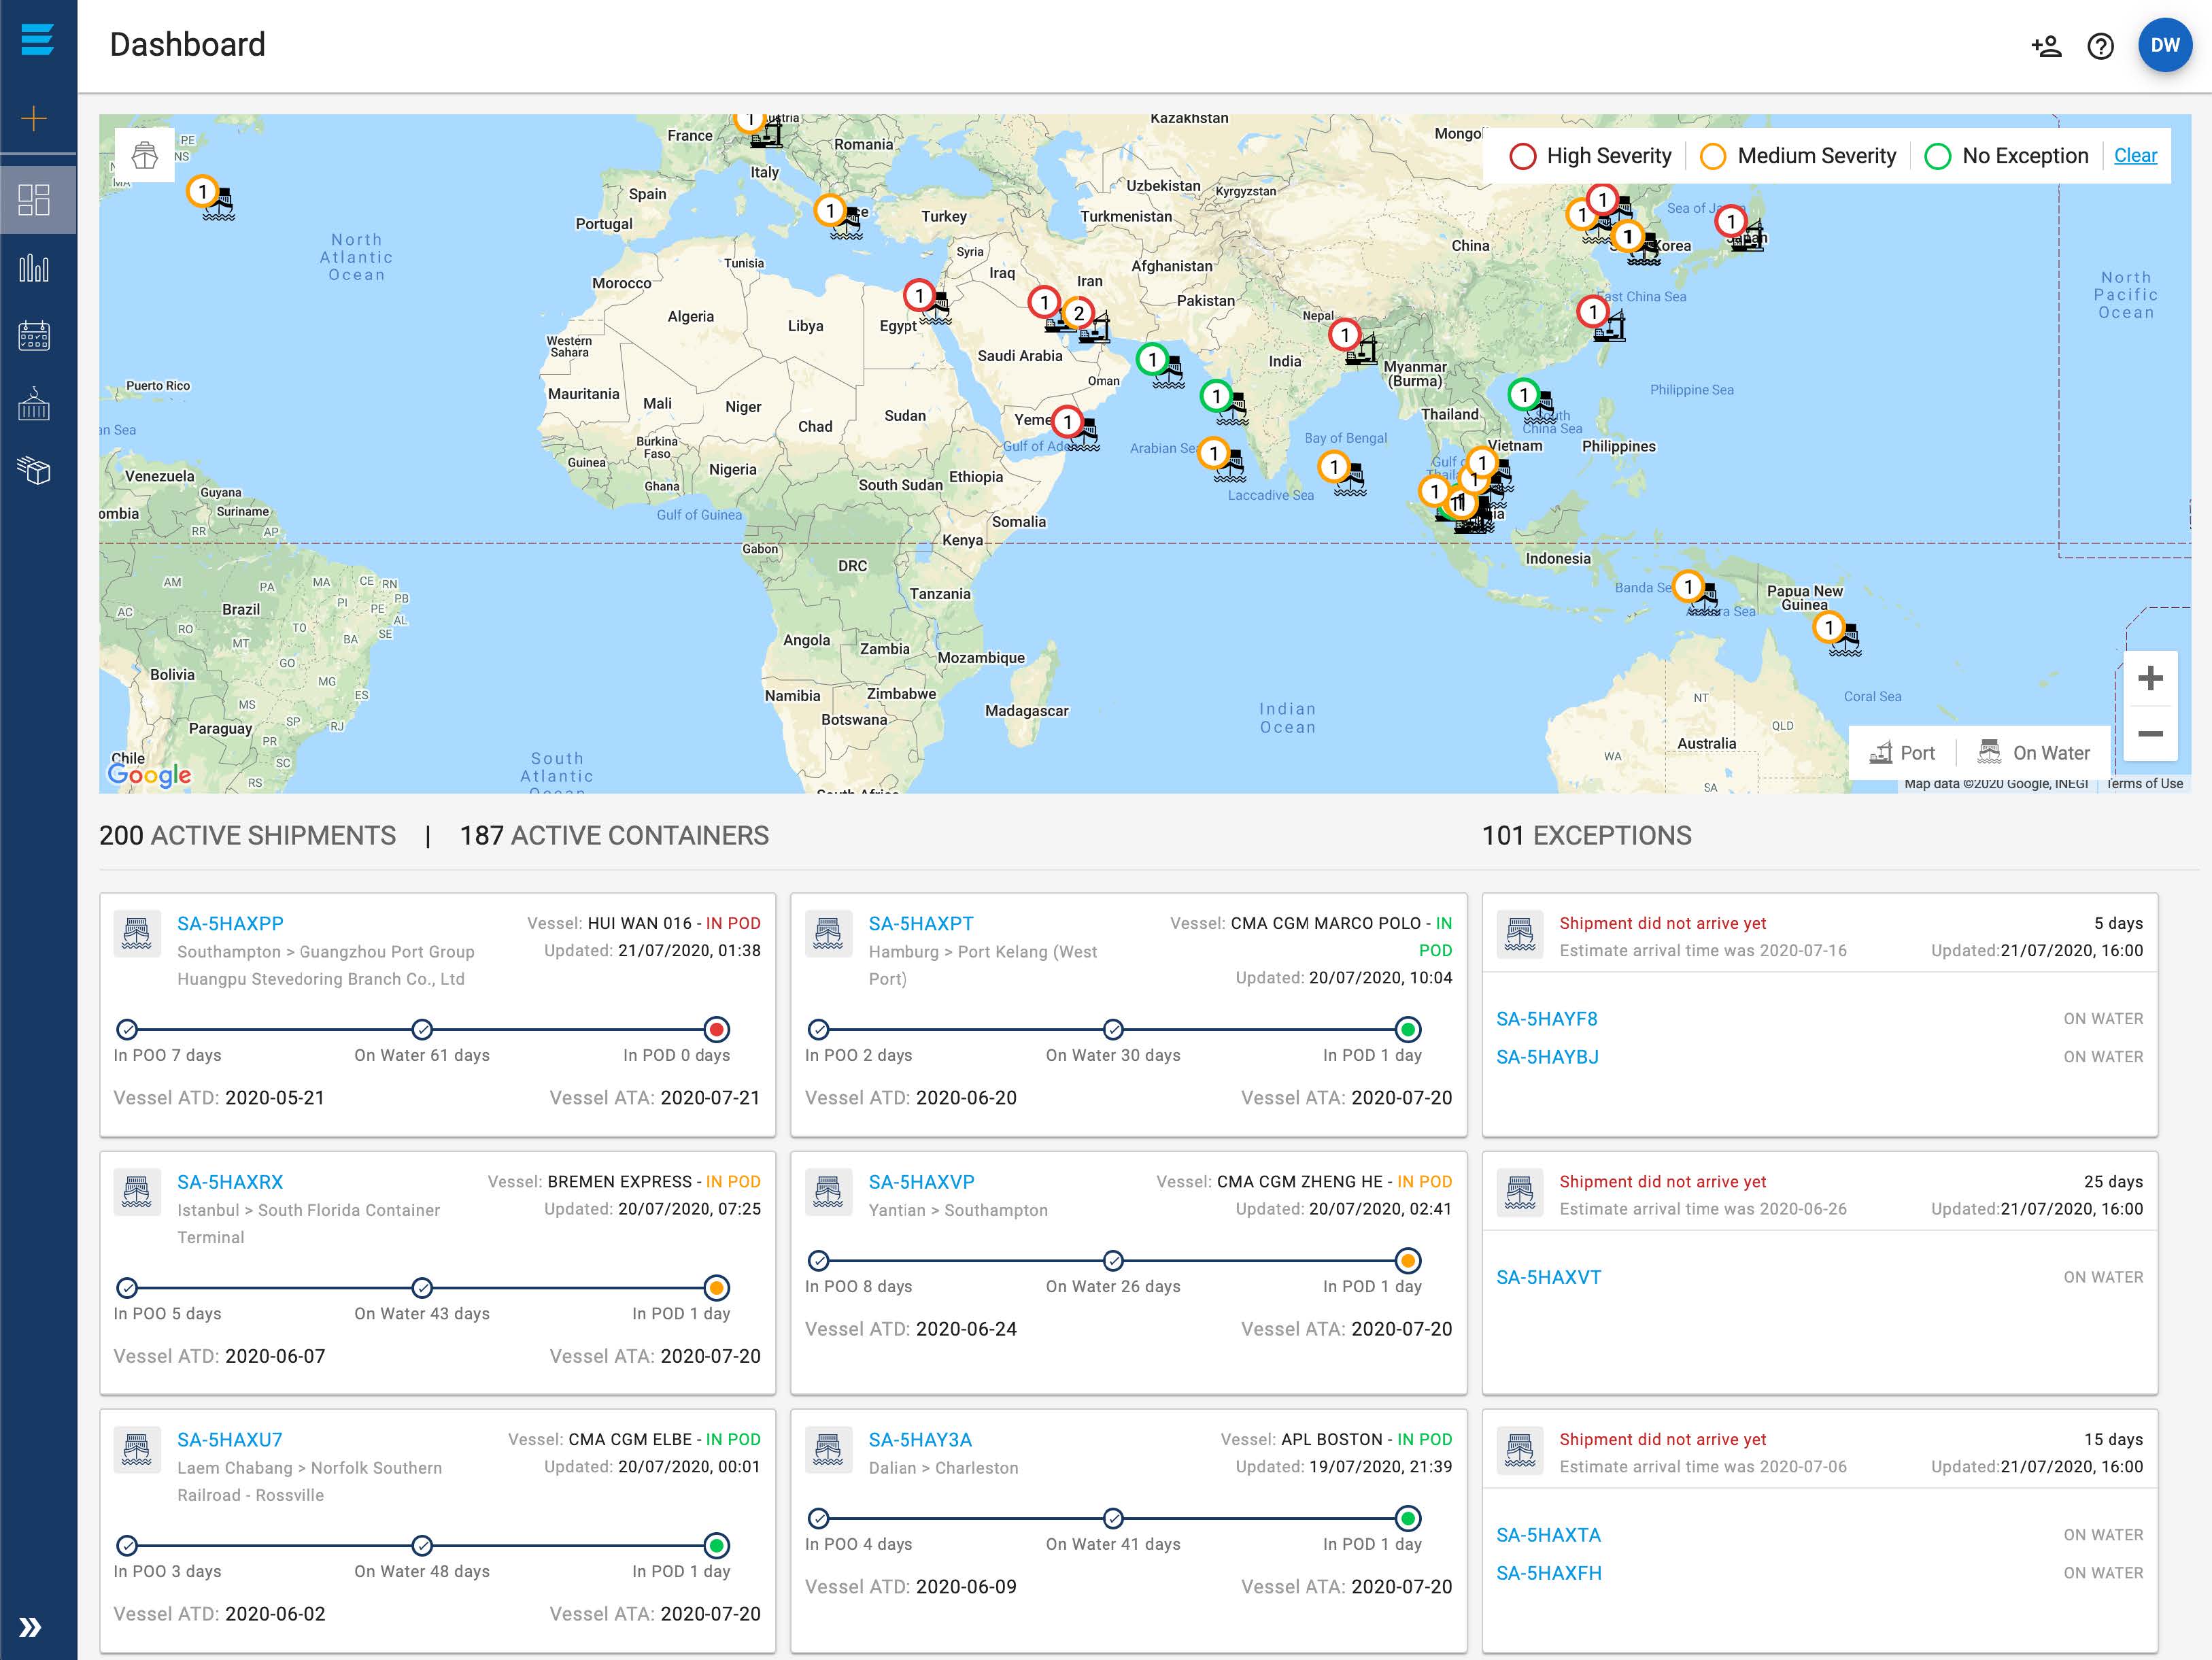
Task: Toggle the High Severity filter
Action: click(x=1590, y=156)
